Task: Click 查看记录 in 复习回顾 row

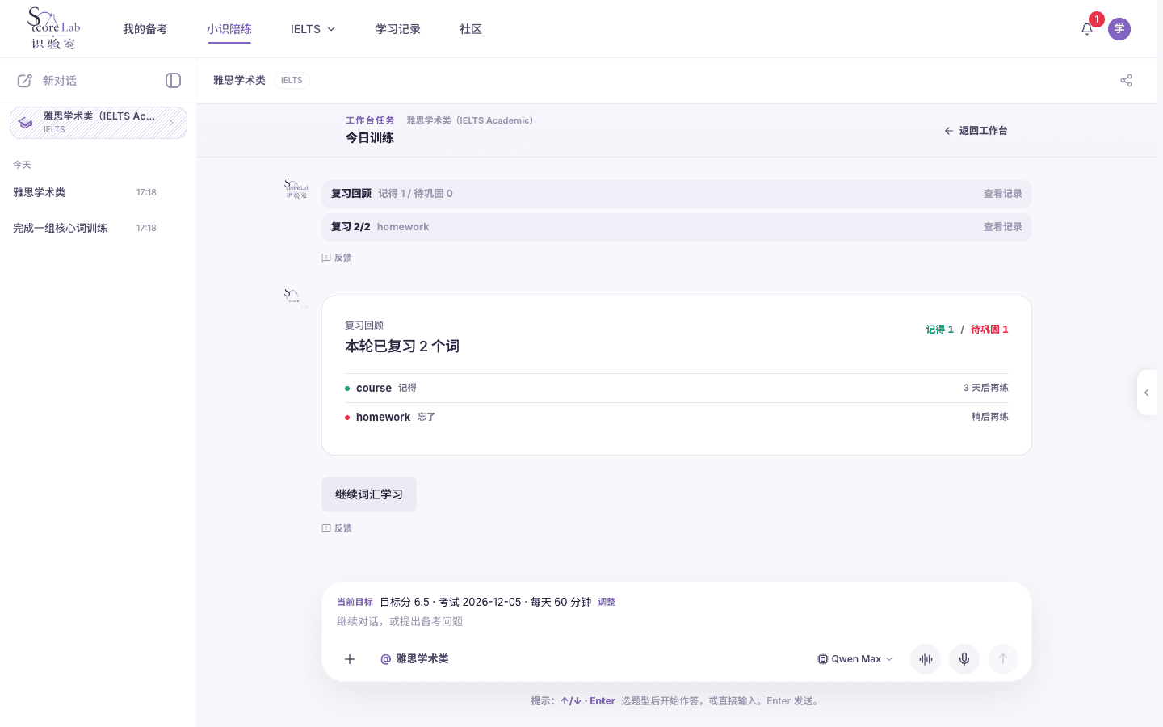Action: coord(1003,194)
